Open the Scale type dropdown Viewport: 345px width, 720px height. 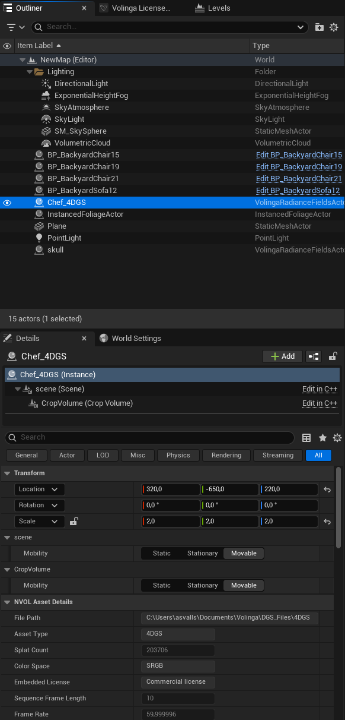click(40, 522)
